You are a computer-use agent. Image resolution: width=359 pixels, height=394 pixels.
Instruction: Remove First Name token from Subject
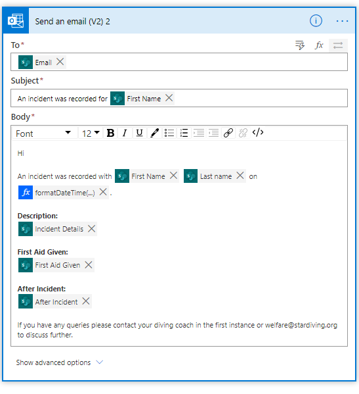click(x=169, y=98)
